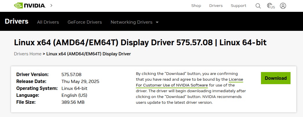Click breadcrumb text Linux x64 (AMD64/EM64T) Display Driver

88,54
